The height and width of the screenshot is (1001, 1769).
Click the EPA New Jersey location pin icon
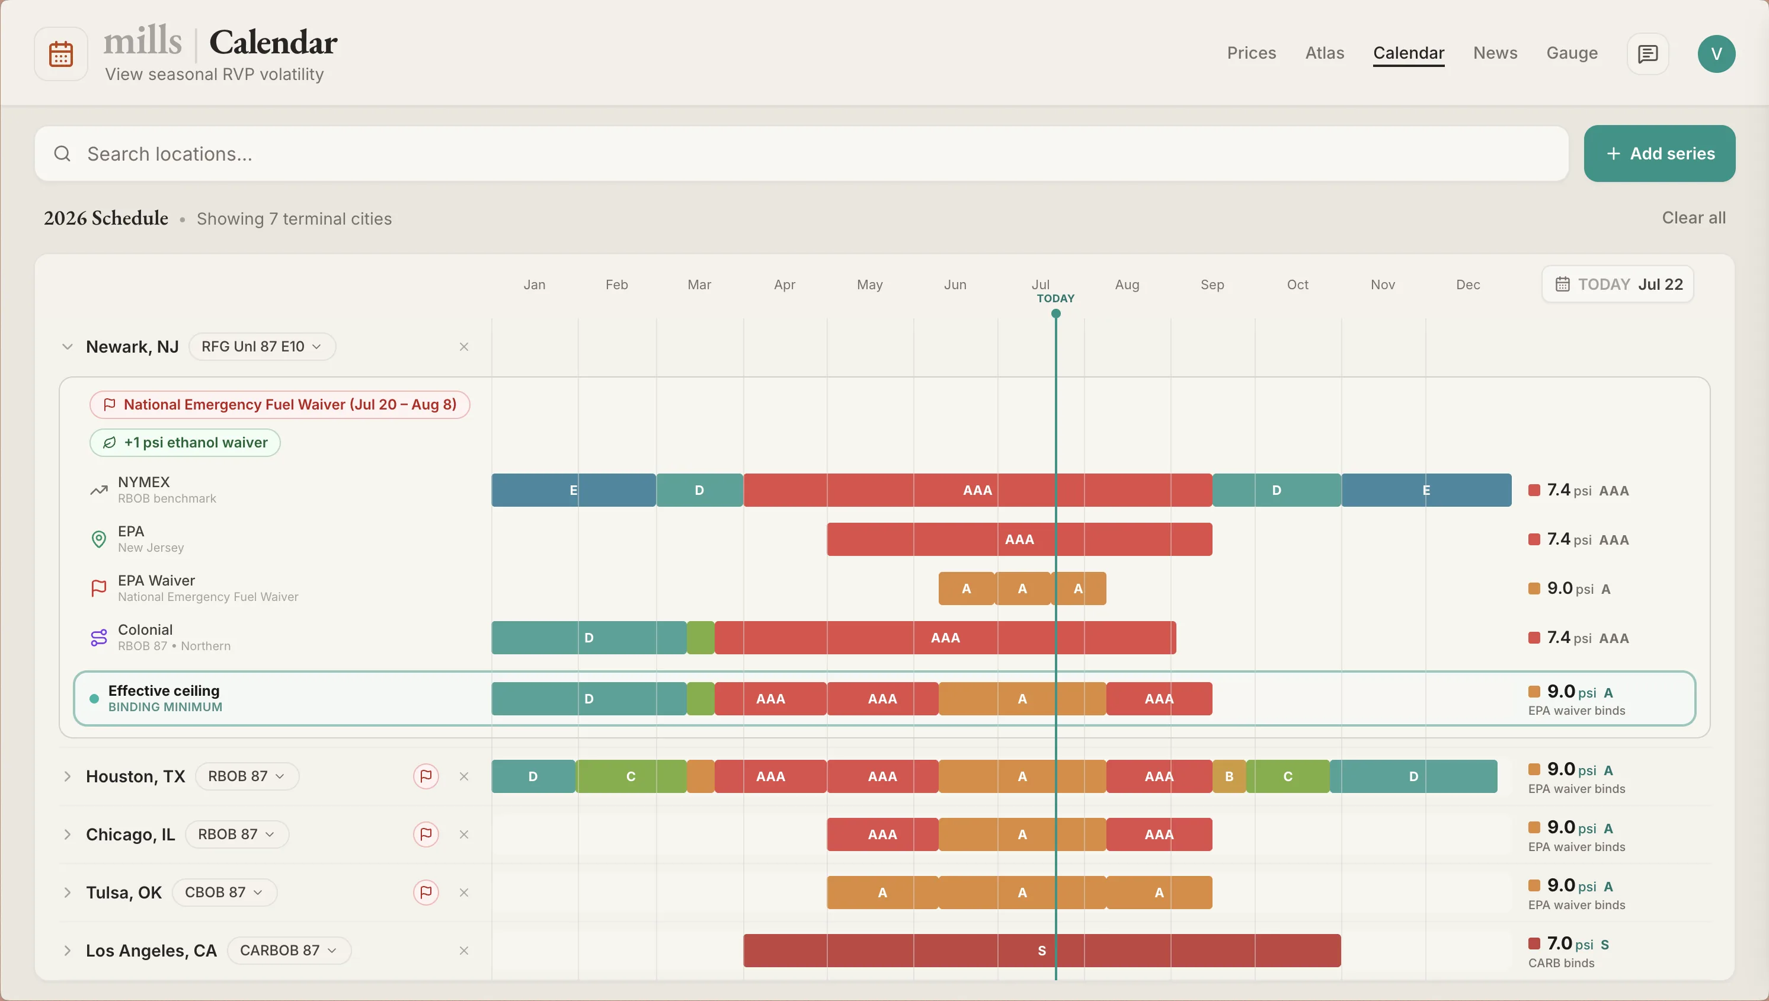[99, 540]
